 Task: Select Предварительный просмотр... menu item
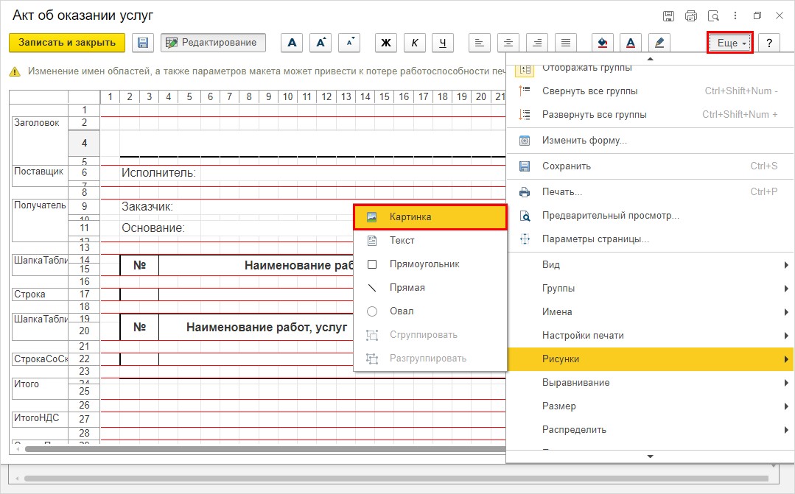pos(650,215)
